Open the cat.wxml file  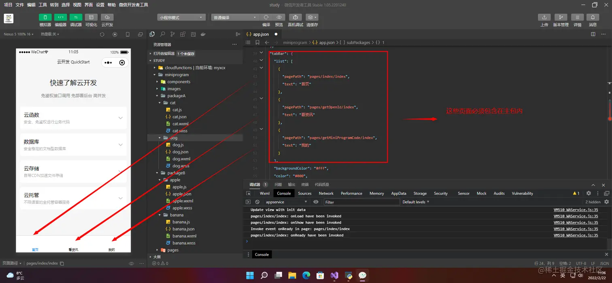180,124
